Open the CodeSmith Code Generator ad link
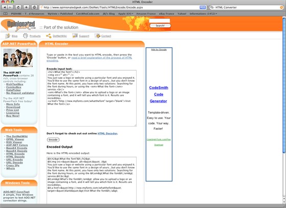The height and width of the screenshot is (208, 286). click(159, 94)
